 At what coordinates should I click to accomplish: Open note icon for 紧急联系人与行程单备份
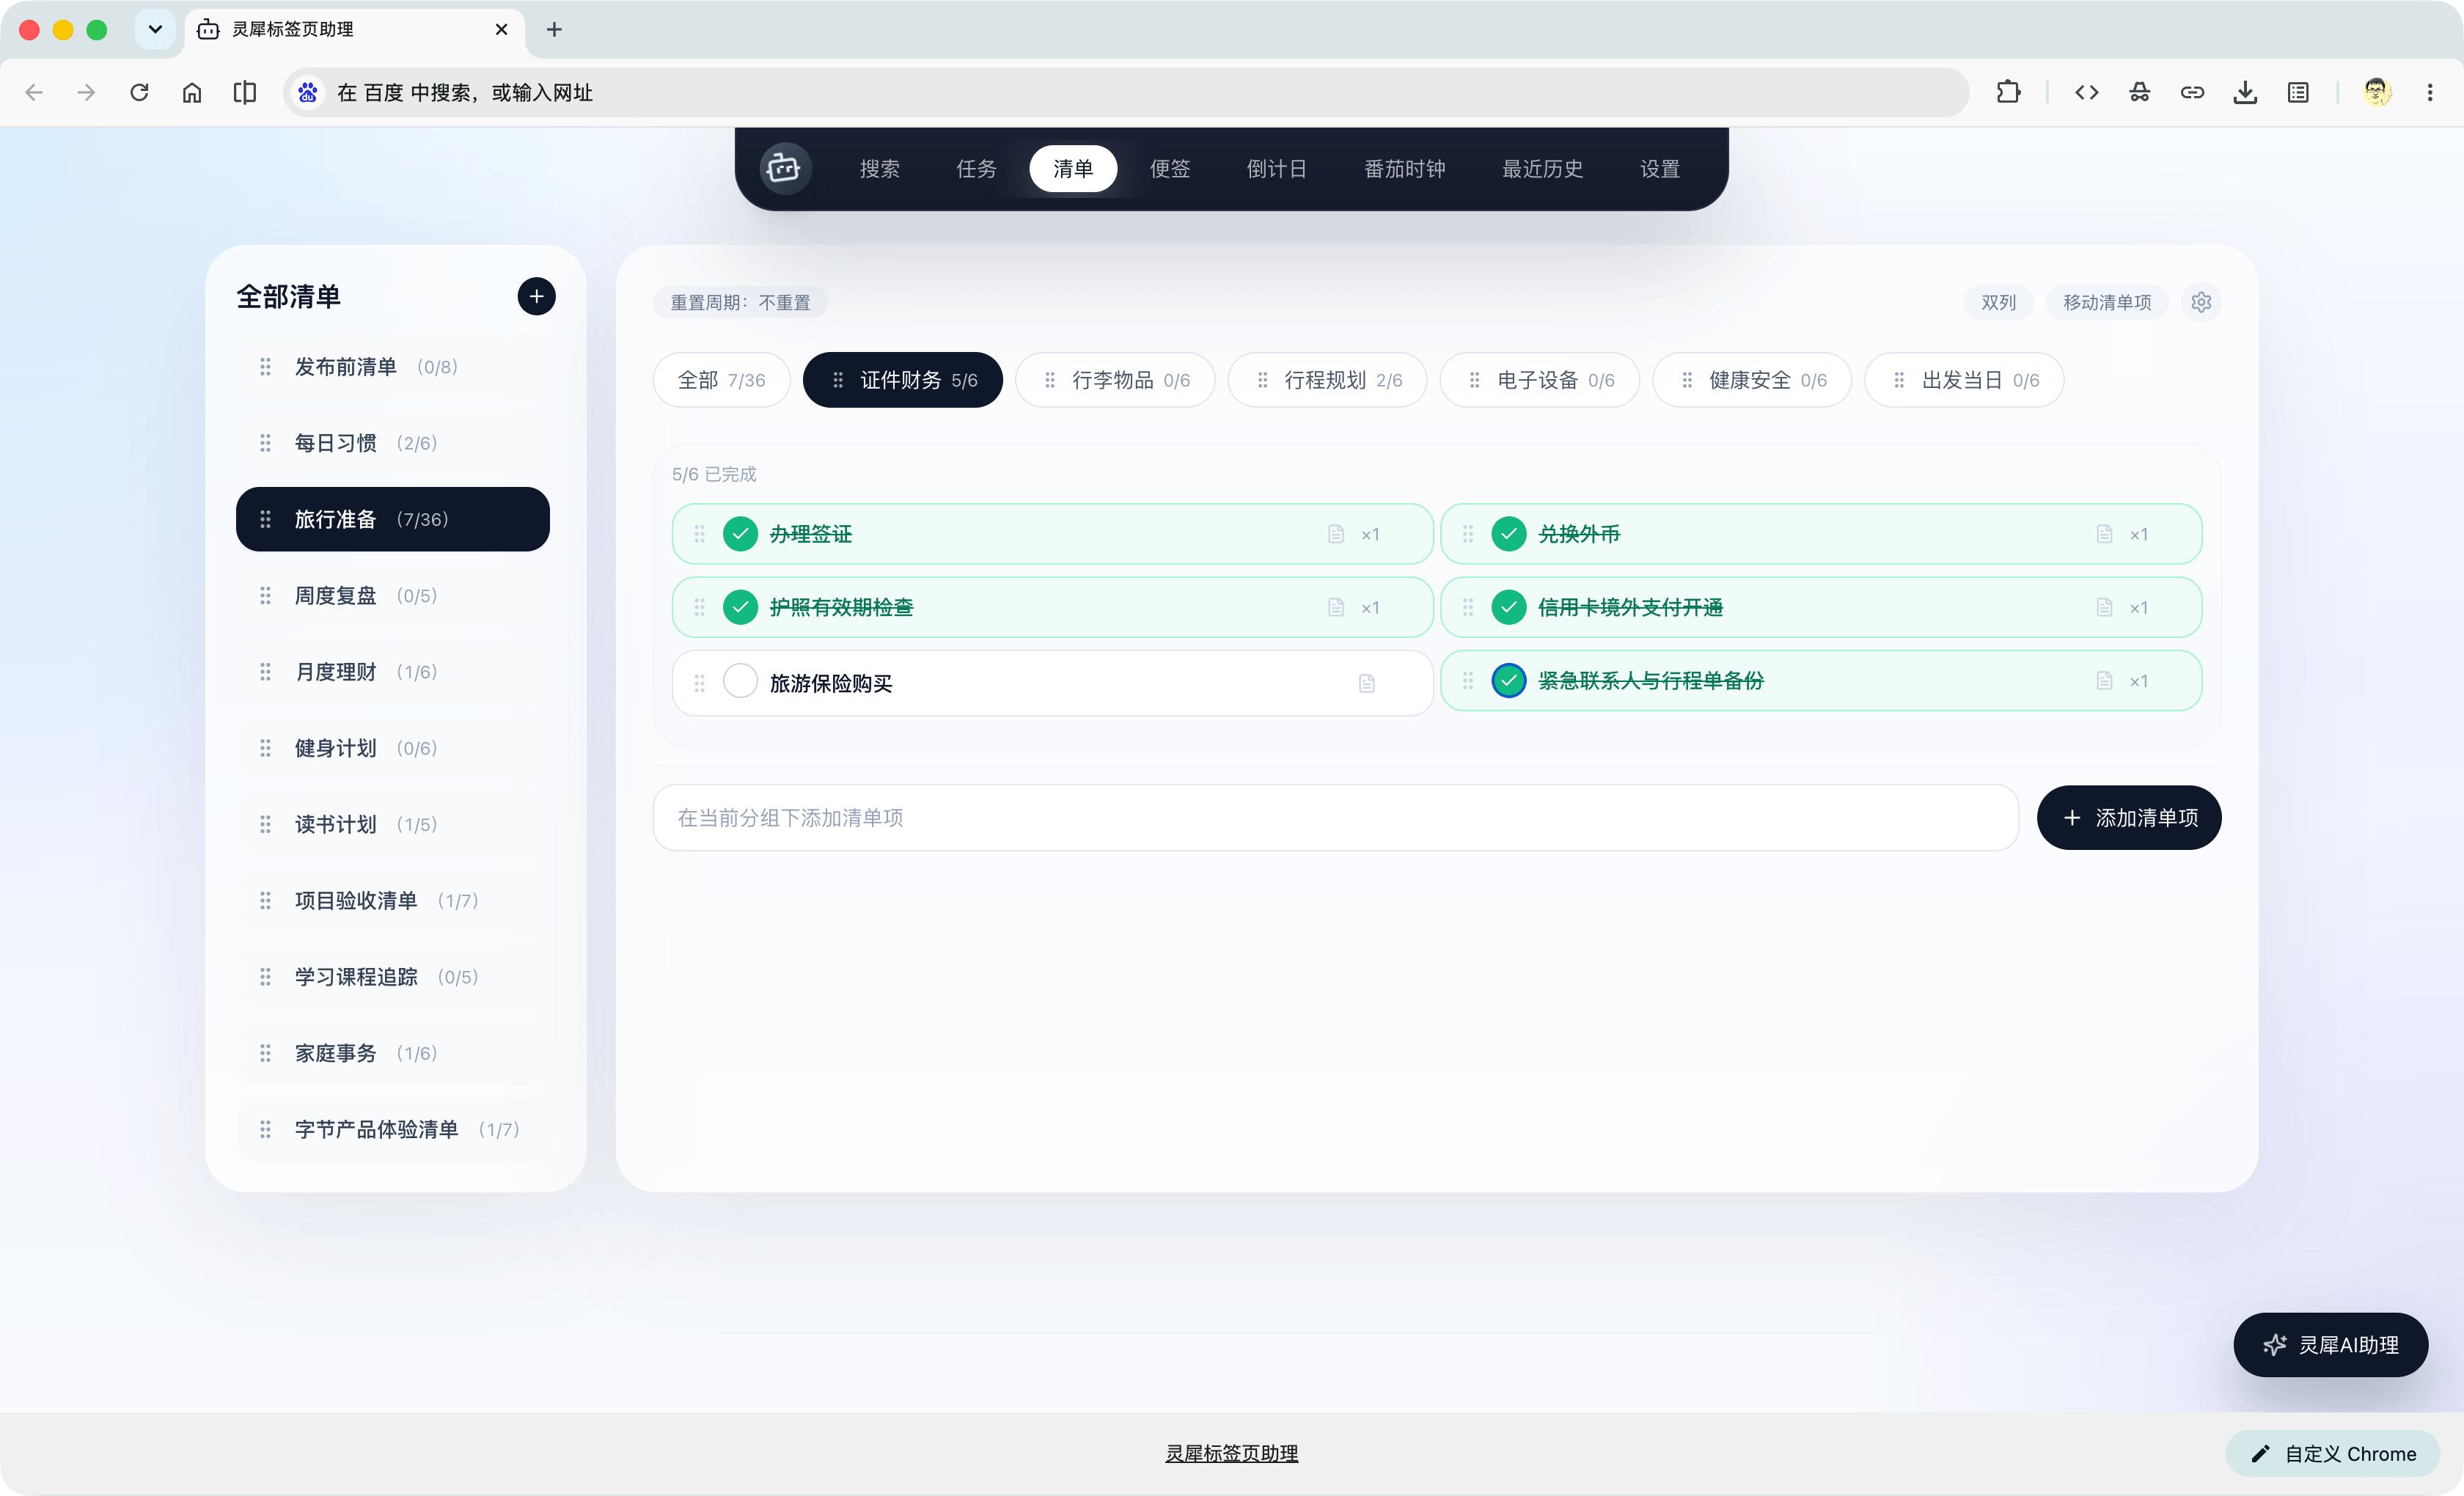pos(2104,680)
